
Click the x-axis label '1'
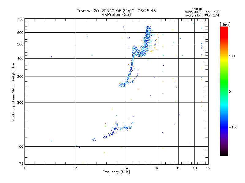tap(24, 168)
